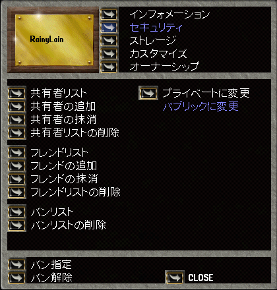Select the フレンドの抹消 arrow button
This screenshot has width=277, height=290.
16,179
